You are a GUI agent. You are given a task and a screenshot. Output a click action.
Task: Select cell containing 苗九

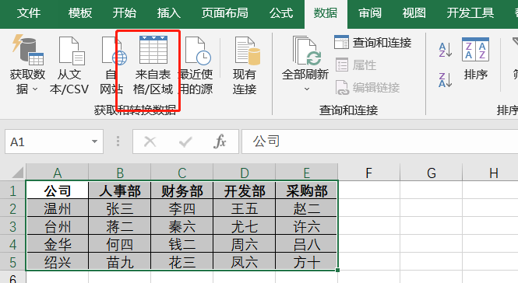click(120, 261)
